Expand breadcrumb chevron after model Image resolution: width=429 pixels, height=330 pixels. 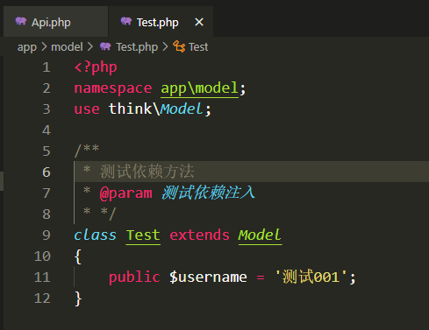click(90, 46)
